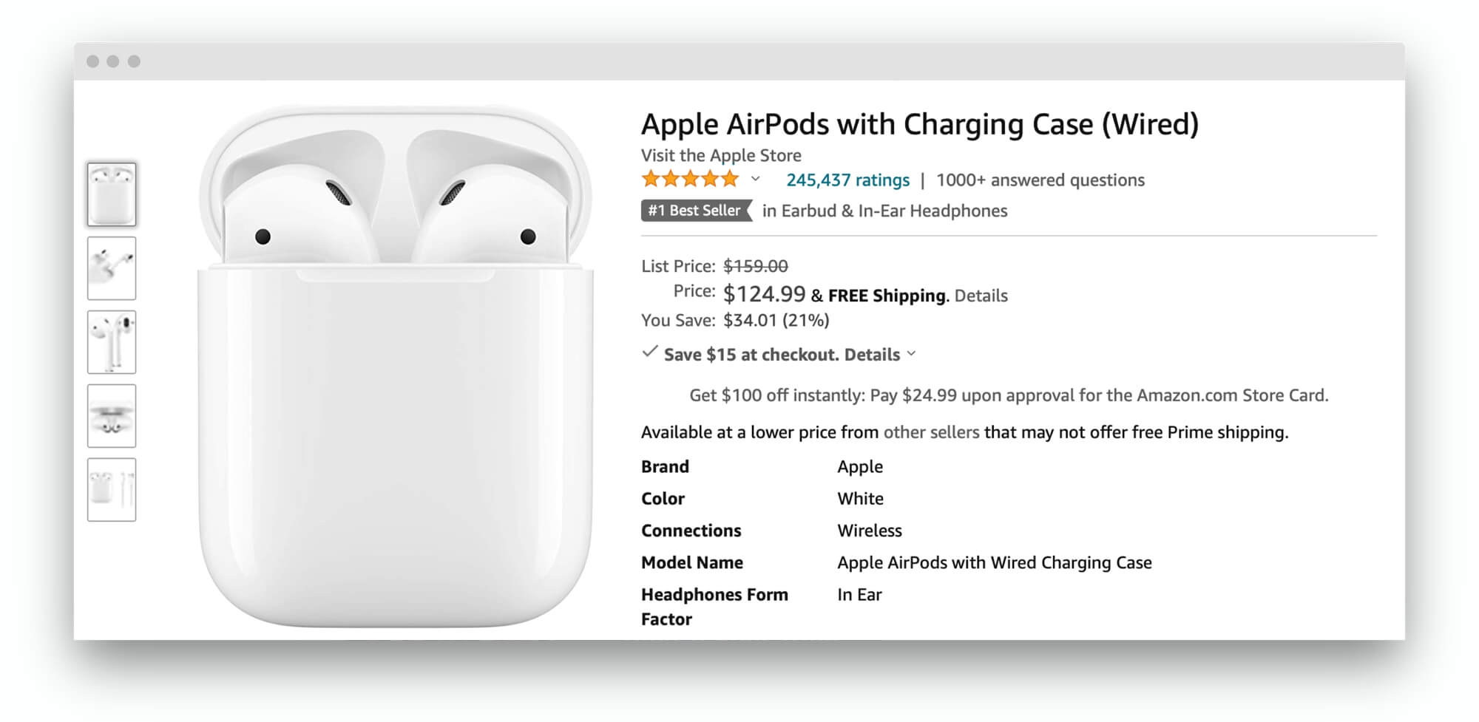
Task: Expand the Save $15 Details chevron
Action: (911, 354)
